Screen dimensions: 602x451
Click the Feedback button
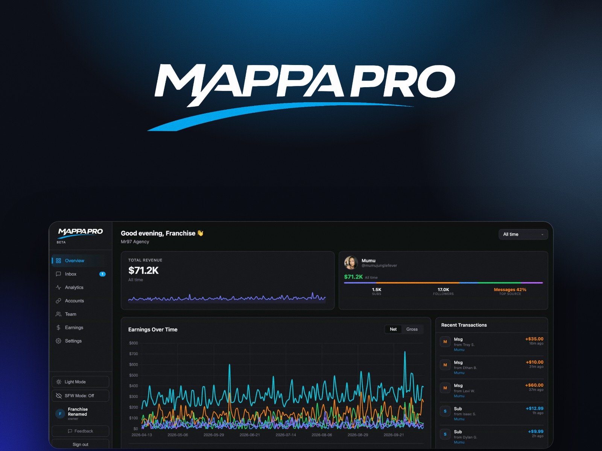tap(81, 431)
